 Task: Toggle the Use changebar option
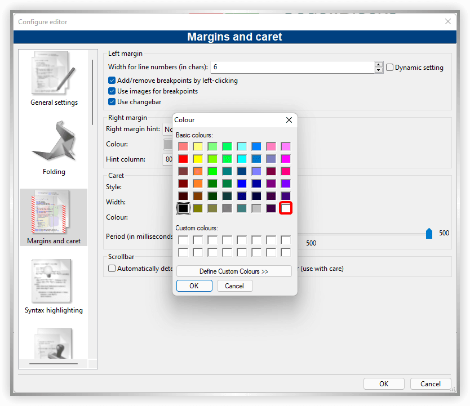click(112, 101)
